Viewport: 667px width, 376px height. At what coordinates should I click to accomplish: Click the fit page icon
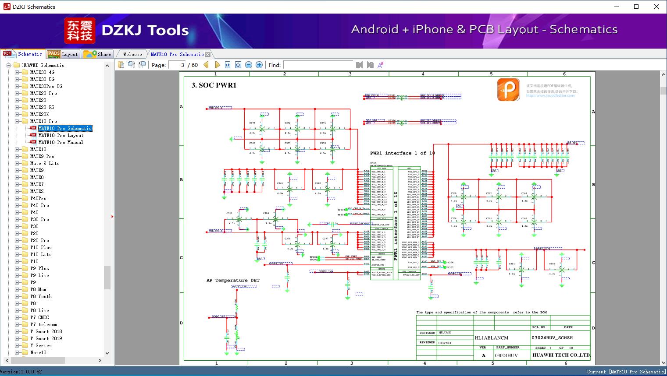238,65
